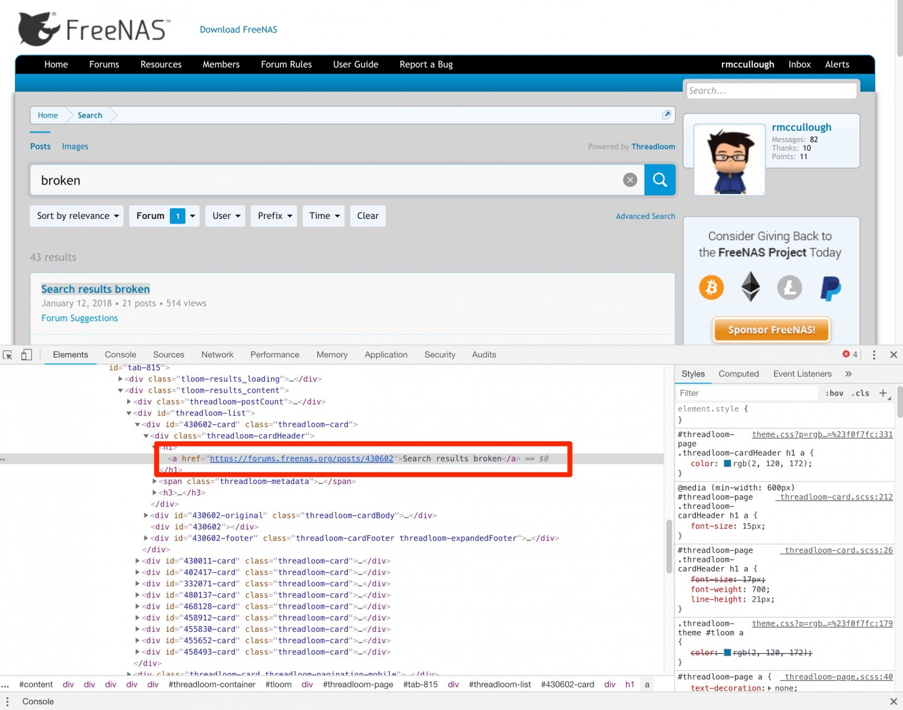Expand 430011-card div node
The width and height of the screenshot is (903, 710).
coord(138,561)
